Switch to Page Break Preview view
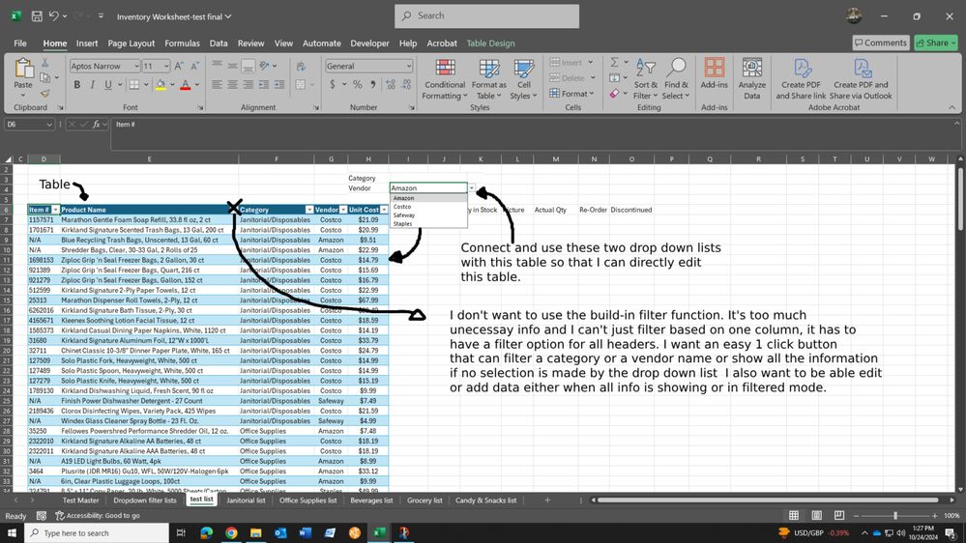The image size is (966, 543). (x=839, y=515)
